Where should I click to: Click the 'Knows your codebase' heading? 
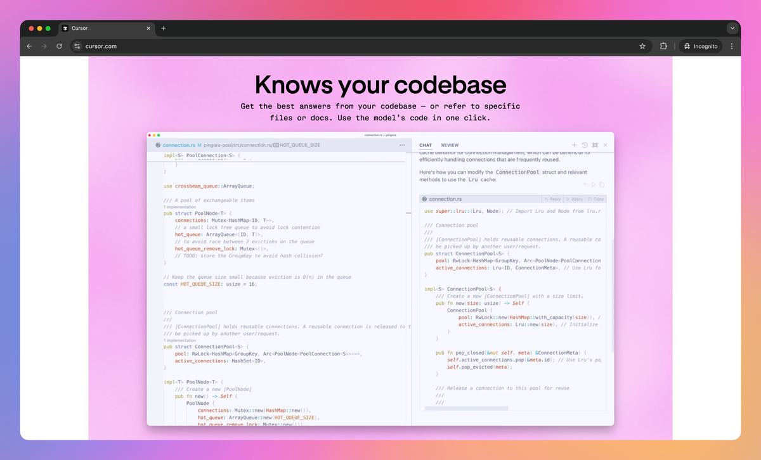380,84
